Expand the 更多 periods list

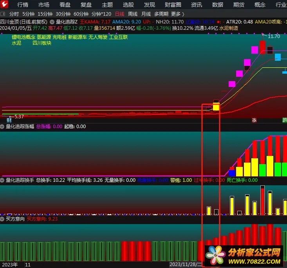tap(177, 14)
